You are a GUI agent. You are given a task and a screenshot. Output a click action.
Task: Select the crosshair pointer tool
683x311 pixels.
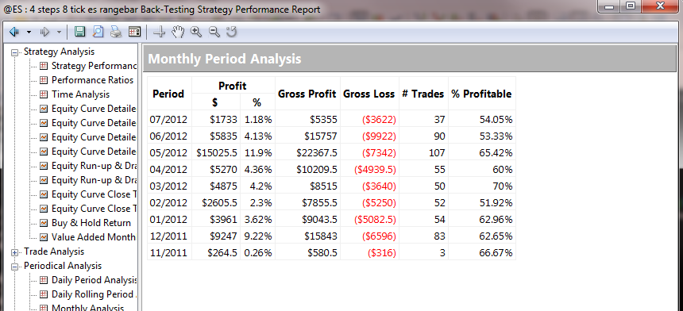click(x=160, y=32)
